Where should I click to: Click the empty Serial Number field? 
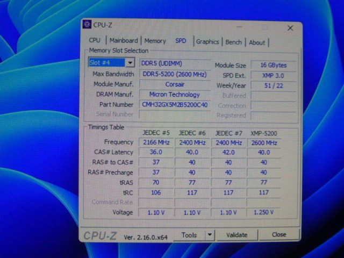point(175,114)
